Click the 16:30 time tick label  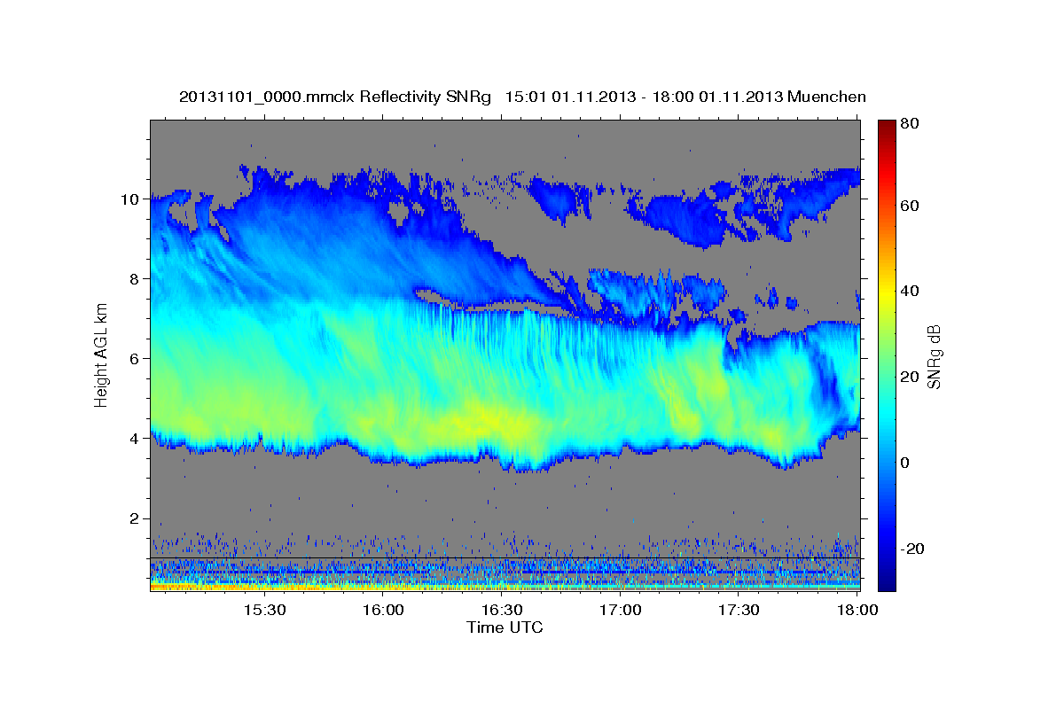coord(502,611)
